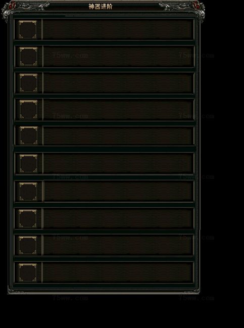This screenshot has height=328, width=244.
Task: Click the fifth row's gold-framed slot
Action: tap(29, 135)
